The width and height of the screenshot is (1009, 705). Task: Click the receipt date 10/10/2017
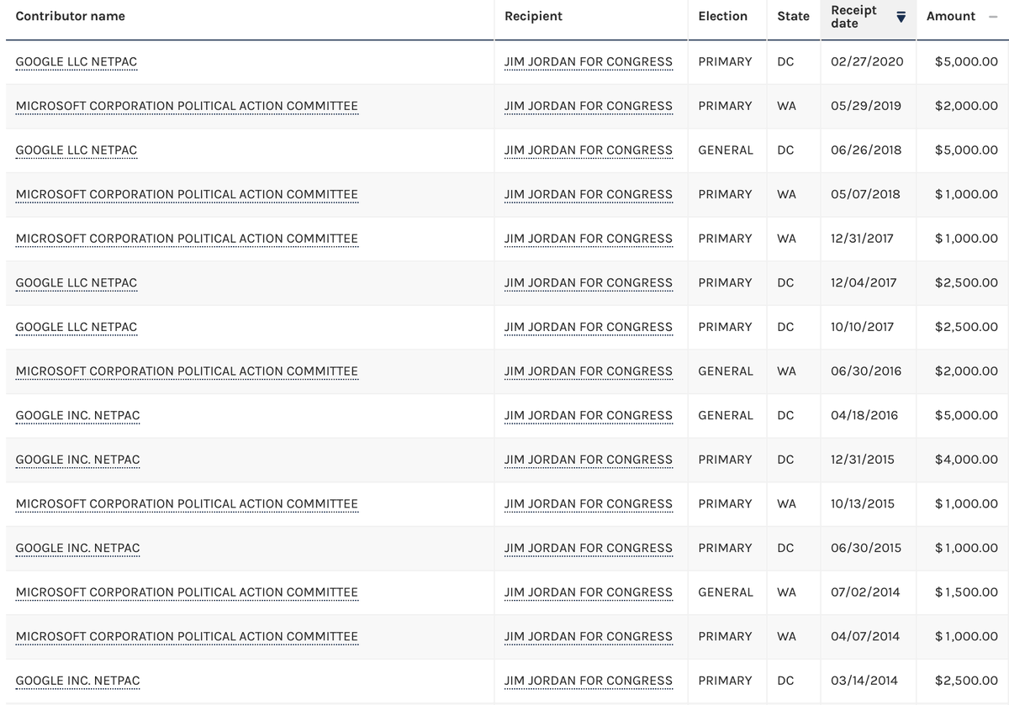(x=862, y=327)
